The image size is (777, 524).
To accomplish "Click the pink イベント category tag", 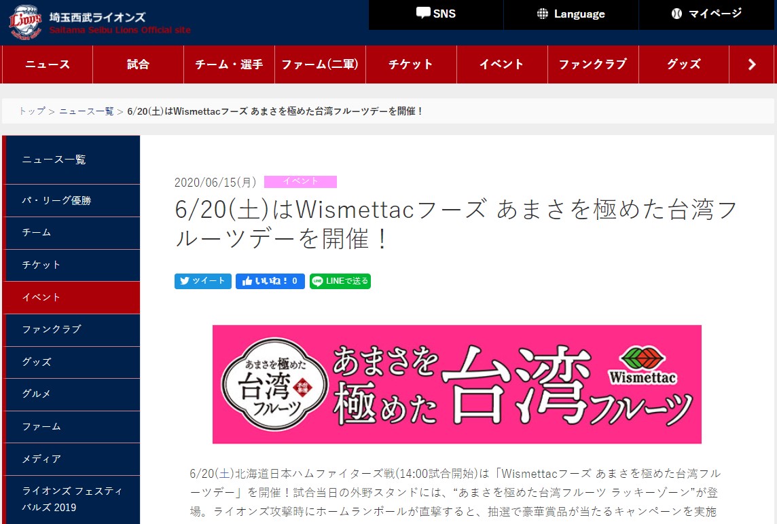I will [x=300, y=182].
